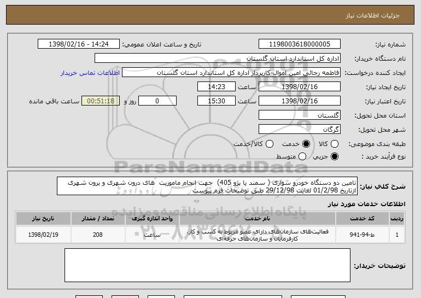
Task: Click the announcement date field 1398/02/16 - 14:24
Action: tap(79, 44)
